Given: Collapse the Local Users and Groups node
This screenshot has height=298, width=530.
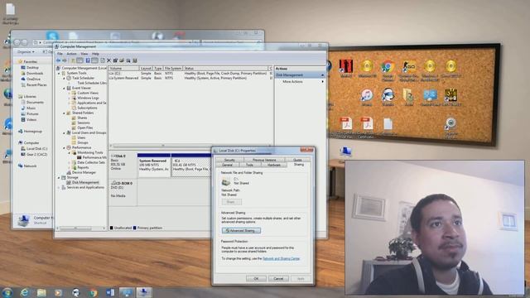Looking at the screenshot, I should [65, 132].
